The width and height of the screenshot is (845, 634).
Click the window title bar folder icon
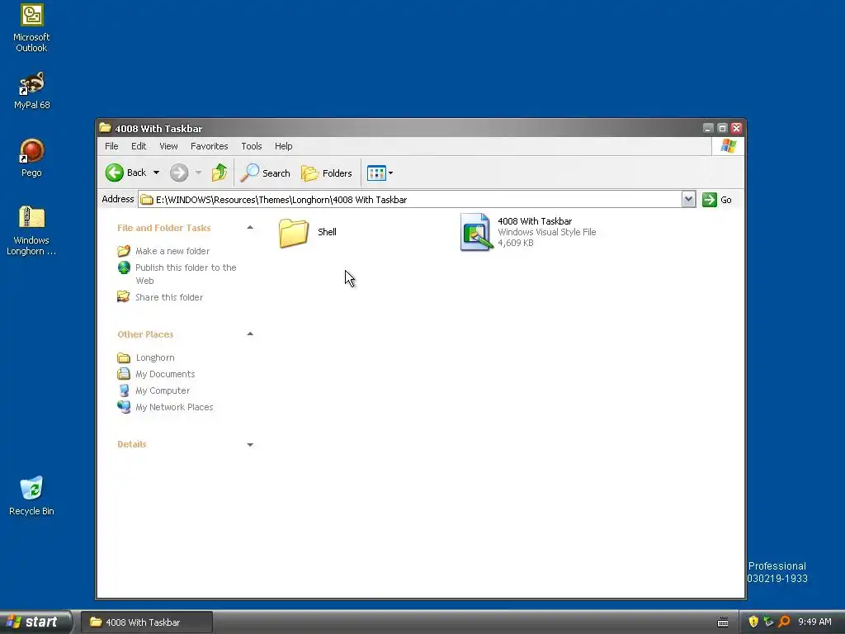(105, 128)
